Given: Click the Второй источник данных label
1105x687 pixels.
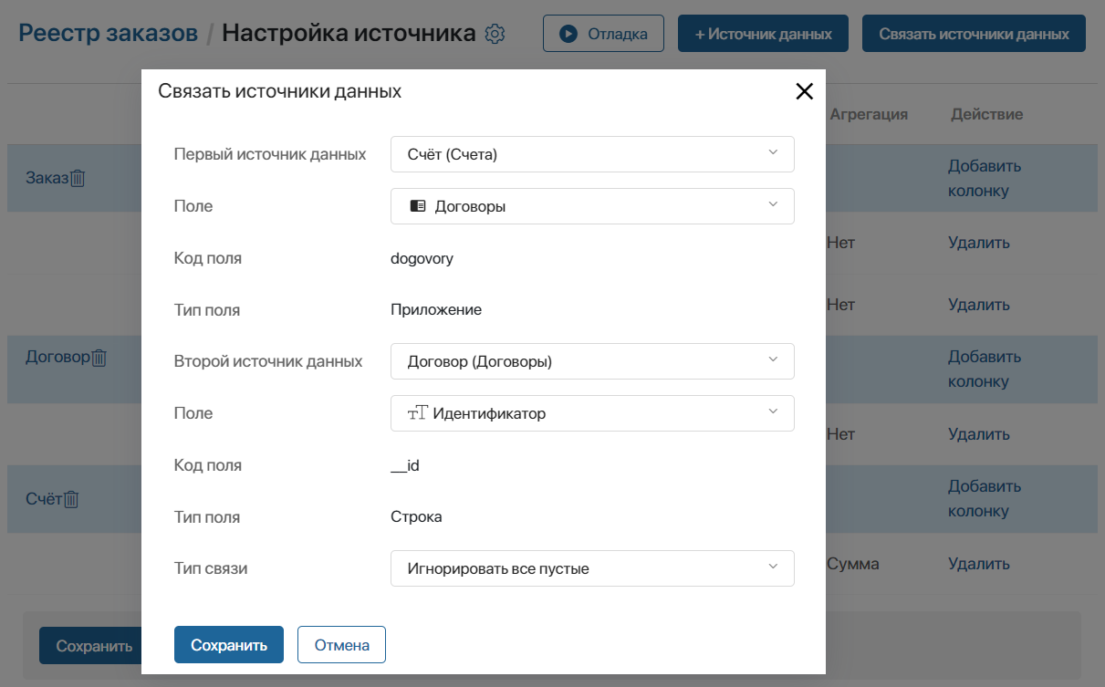Looking at the screenshot, I should pos(268,361).
